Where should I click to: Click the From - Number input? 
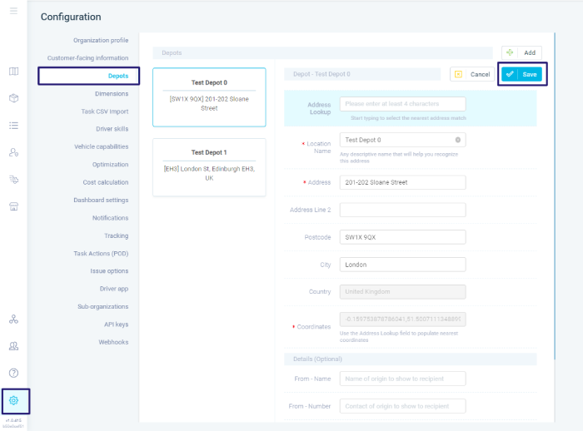click(402, 406)
